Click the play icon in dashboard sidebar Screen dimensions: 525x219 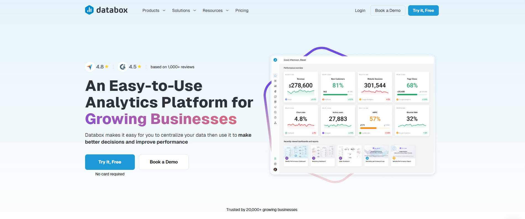(275, 97)
